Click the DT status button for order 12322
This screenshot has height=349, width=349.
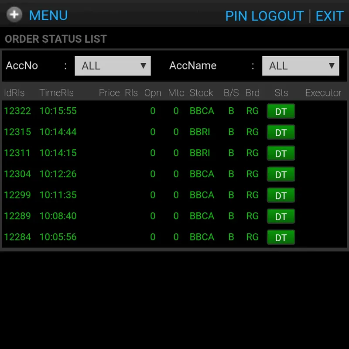281,111
